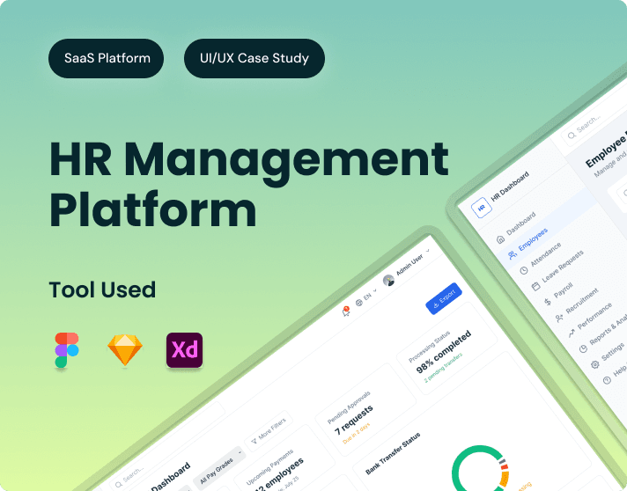Viewport: 627px width, 491px height.
Task: Click the Figma logo icon
Action: [x=66, y=349]
